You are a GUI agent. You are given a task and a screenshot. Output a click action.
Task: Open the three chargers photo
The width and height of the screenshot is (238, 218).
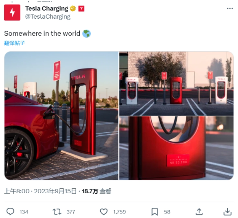coord(176,84)
